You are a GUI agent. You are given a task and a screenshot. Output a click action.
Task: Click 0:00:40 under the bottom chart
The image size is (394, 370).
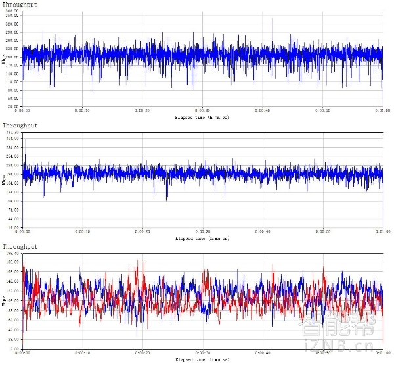(263, 353)
